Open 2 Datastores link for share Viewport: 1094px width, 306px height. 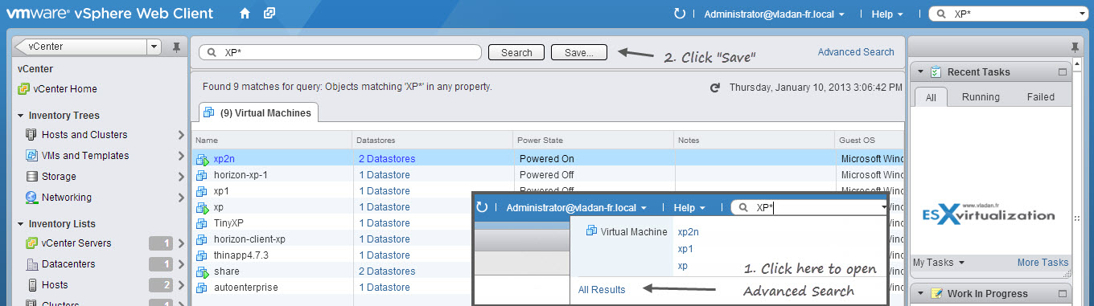(387, 271)
